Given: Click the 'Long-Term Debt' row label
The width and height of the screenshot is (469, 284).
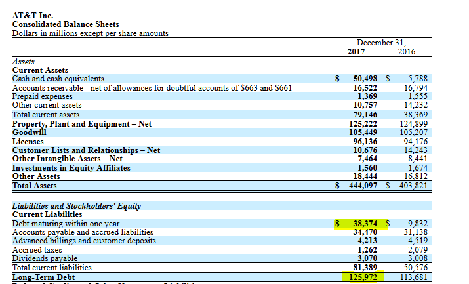Looking at the screenshot, I should point(43,277).
